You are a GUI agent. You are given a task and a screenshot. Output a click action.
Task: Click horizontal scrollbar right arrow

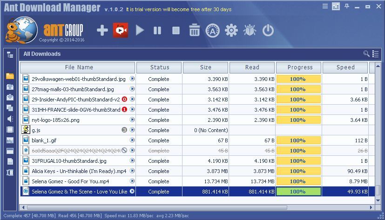click(x=371, y=207)
